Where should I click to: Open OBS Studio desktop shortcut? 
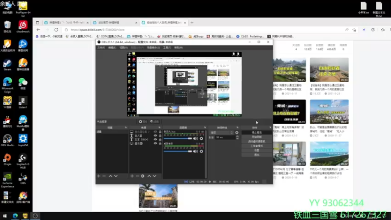pyautogui.click(x=7, y=140)
